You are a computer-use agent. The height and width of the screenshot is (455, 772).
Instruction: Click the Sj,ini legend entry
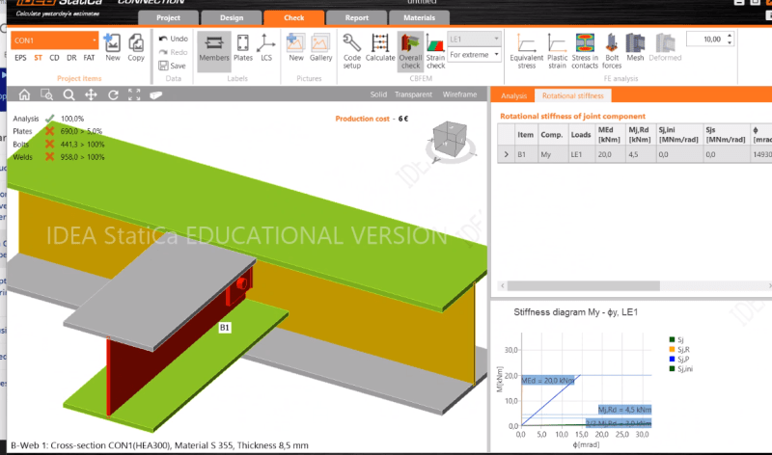click(681, 369)
